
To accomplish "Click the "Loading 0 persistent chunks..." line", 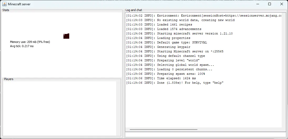I will [169, 69].
